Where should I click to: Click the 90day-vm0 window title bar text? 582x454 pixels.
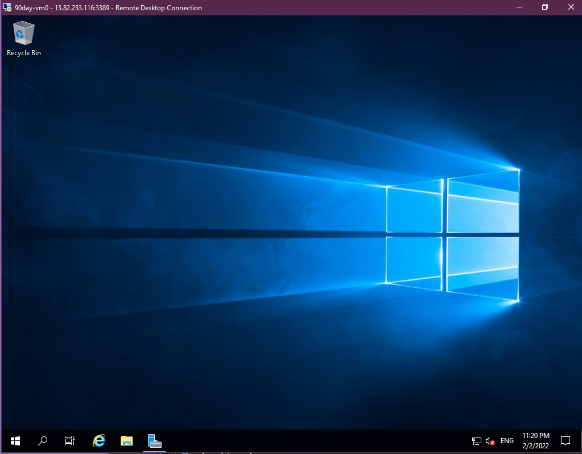(x=108, y=8)
